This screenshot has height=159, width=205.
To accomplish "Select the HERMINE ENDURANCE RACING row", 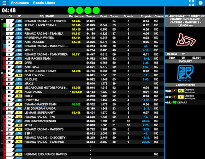I will [82, 154].
